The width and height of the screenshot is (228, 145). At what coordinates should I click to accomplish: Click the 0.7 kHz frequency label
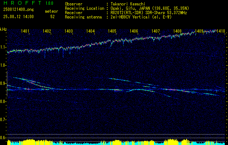tap(3, 120)
